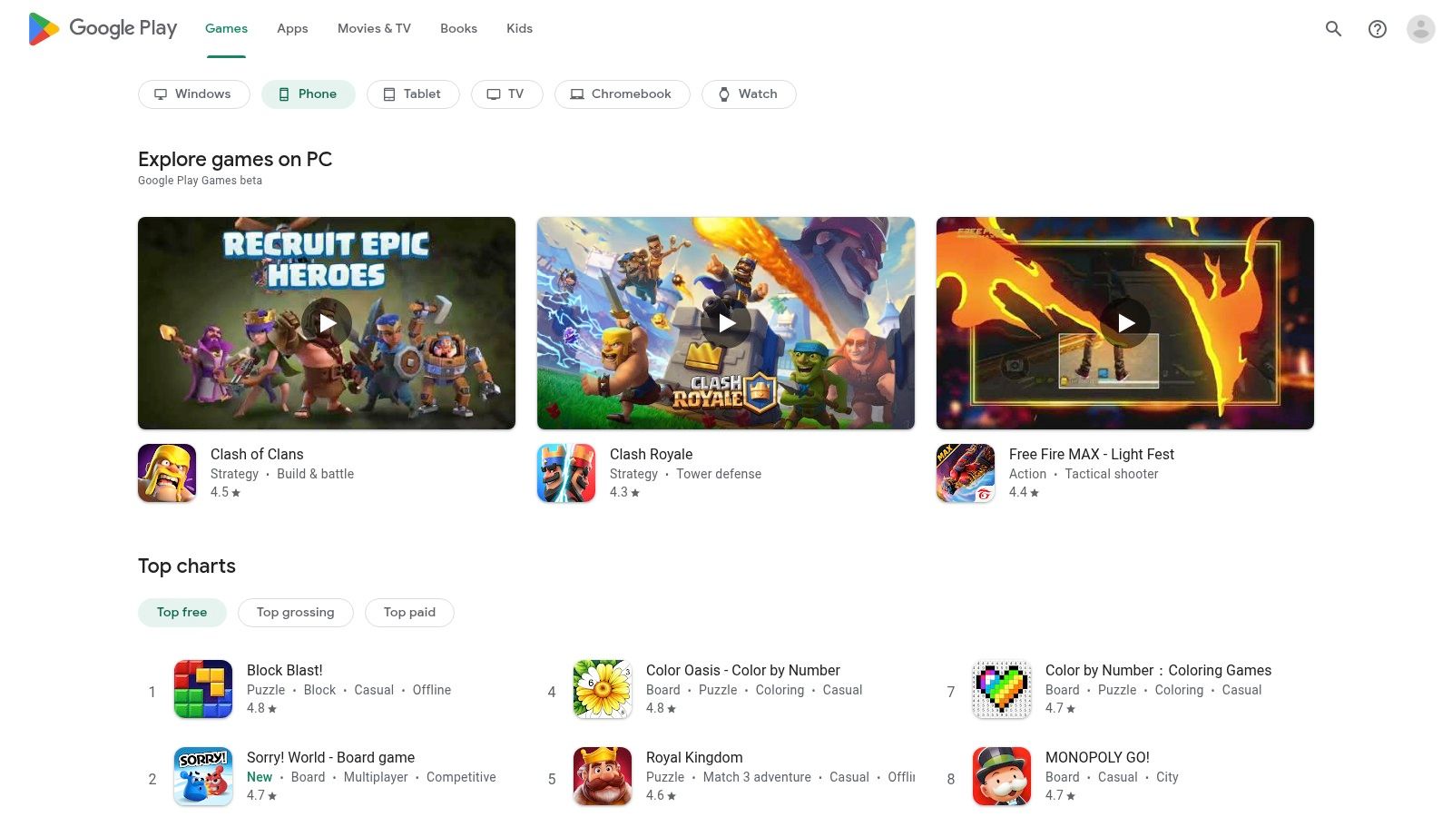This screenshot has height=817, width=1452.
Task: Click the profile avatar icon
Action: [1420, 28]
